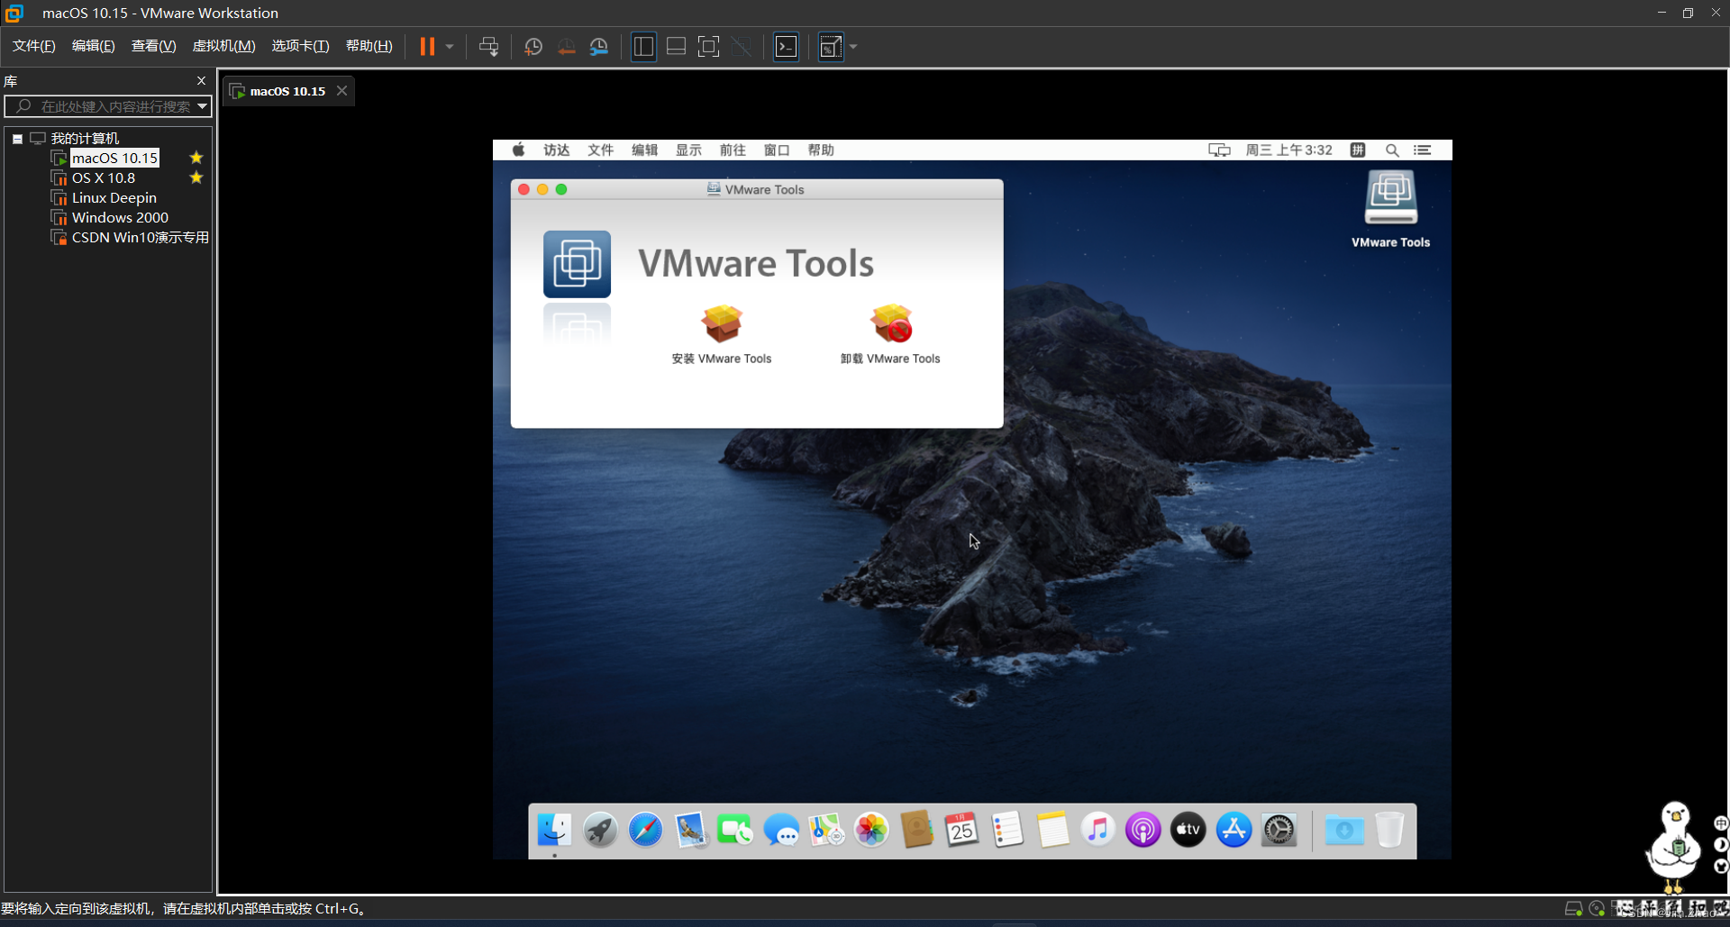Select OS X 10.8 in the library

(104, 178)
